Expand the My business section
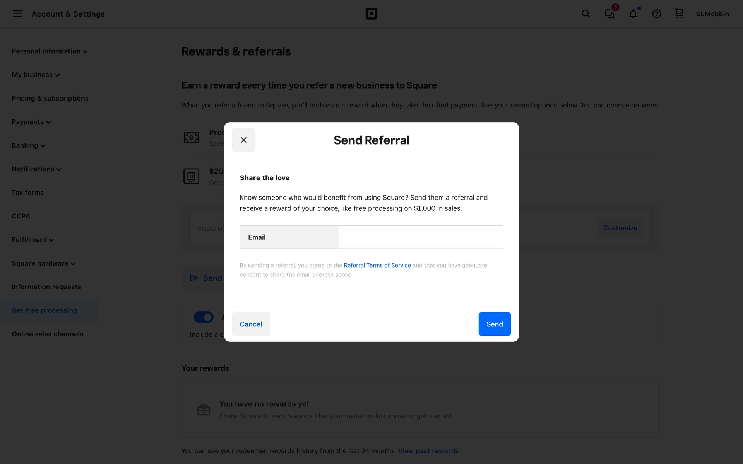This screenshot has width=743, height=464. [x=36, y=75]
